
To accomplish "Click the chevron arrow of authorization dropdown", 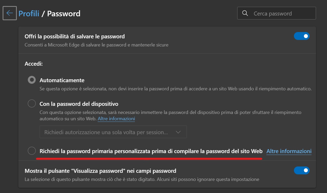I will click(x=178, y=132).
